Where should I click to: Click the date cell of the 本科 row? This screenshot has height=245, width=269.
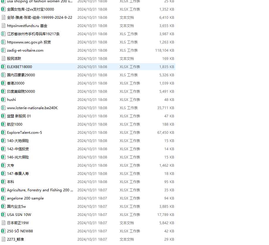click(92, 182)
